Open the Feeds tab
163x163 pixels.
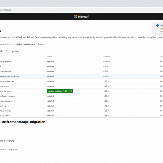pyautogui.click(x=41, y=45)
